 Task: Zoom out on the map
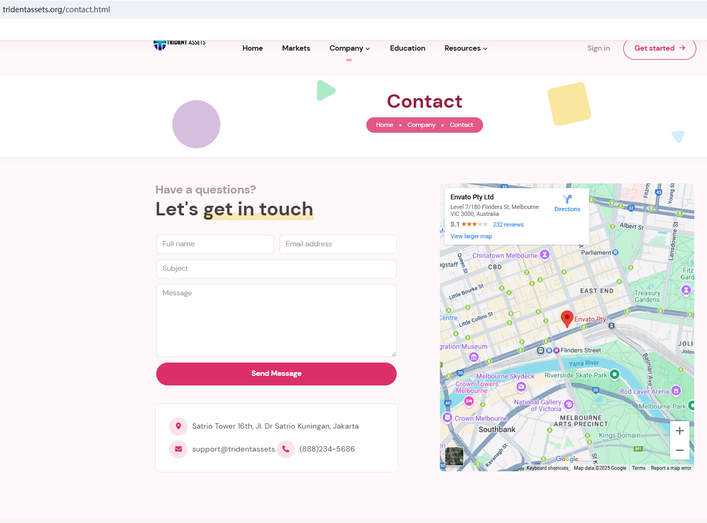tap(679, 450)
